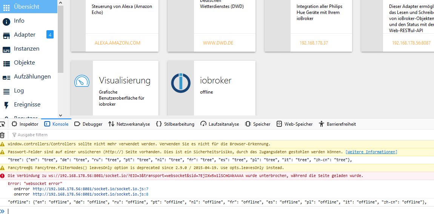Click the sidebar scroll up arrow
Screen dimensions: 434x214
[x=61, y=3]
